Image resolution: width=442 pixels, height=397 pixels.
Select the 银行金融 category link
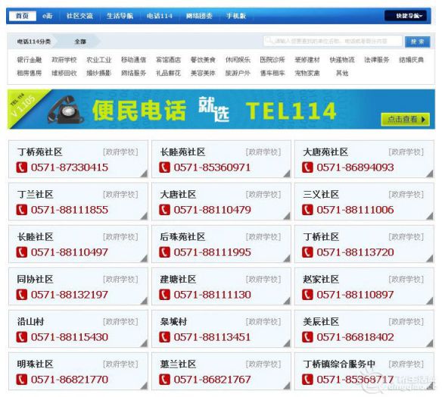[x=29, y=60]
